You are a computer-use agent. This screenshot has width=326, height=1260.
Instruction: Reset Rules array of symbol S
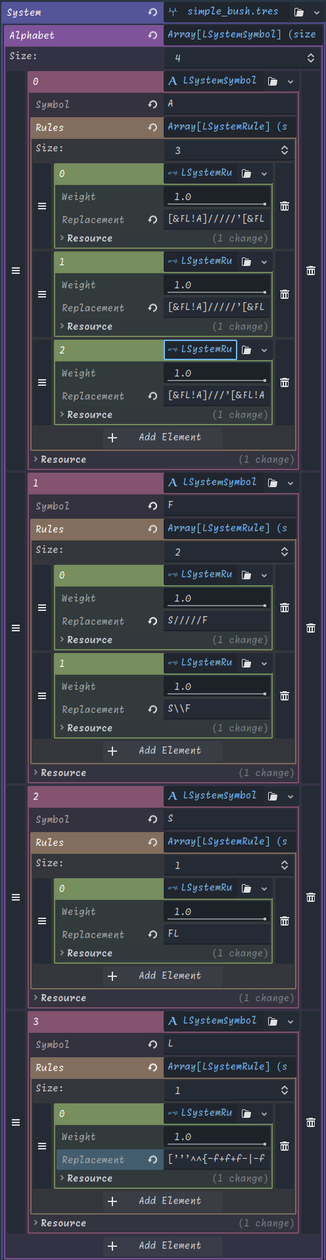[x=152, y=842]
